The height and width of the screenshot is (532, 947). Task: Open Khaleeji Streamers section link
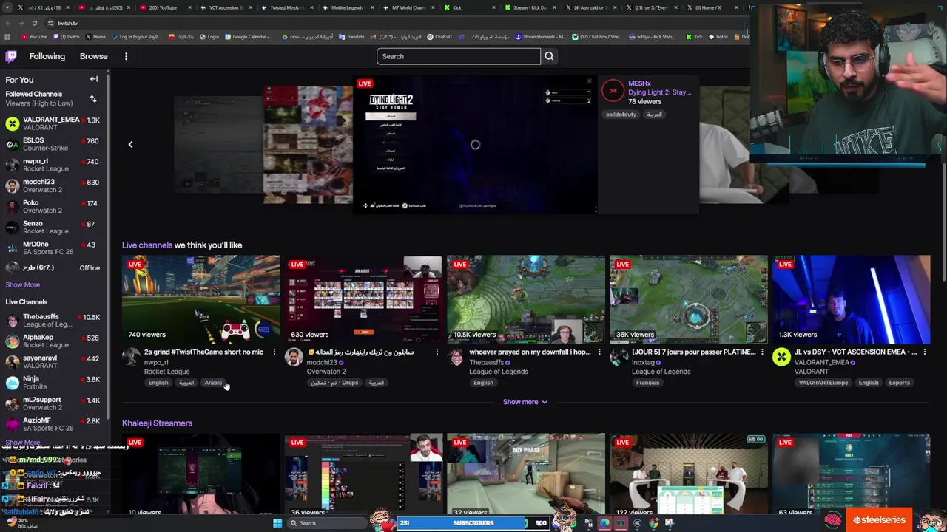(x=157, y=423)
